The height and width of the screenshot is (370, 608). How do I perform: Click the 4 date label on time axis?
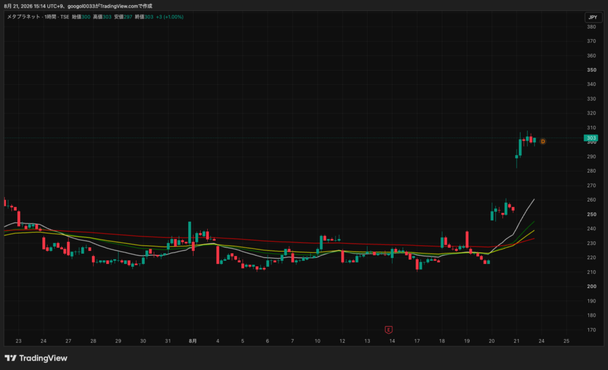pyautogui.click(x=217, y=341)
